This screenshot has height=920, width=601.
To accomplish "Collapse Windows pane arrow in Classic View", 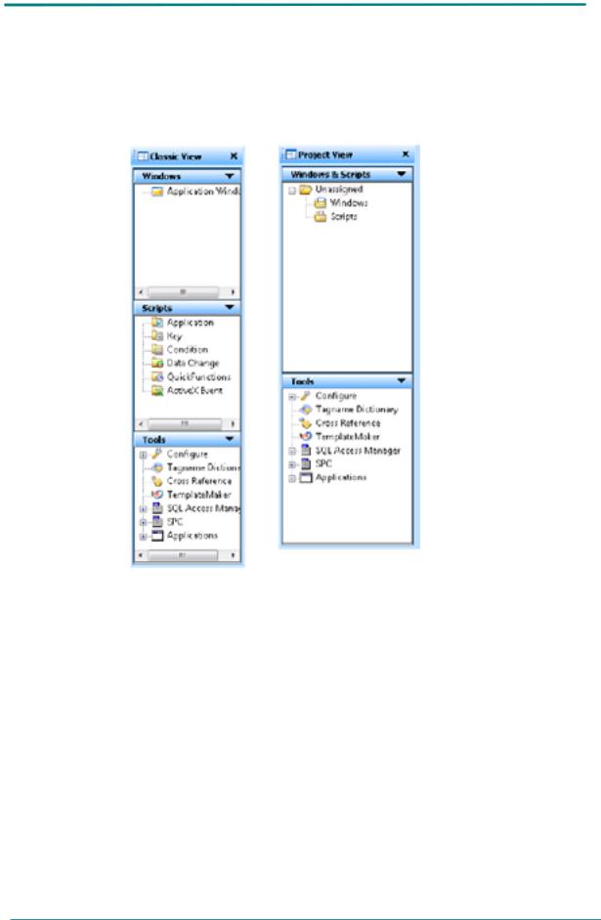I will pyautogui.click(x=230, y=176).
